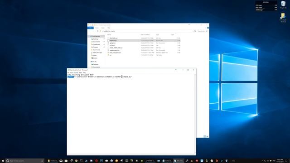290x163 pixels.
Task: Select This PC in navigation pane
Action: (x=94, y=62)
